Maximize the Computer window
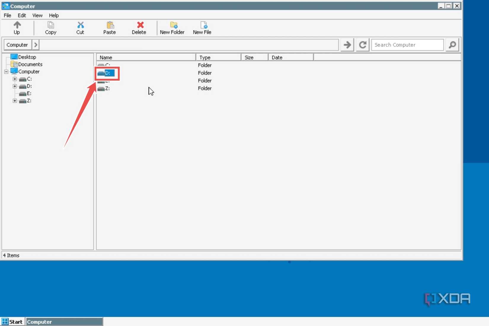 click(449, 6)
